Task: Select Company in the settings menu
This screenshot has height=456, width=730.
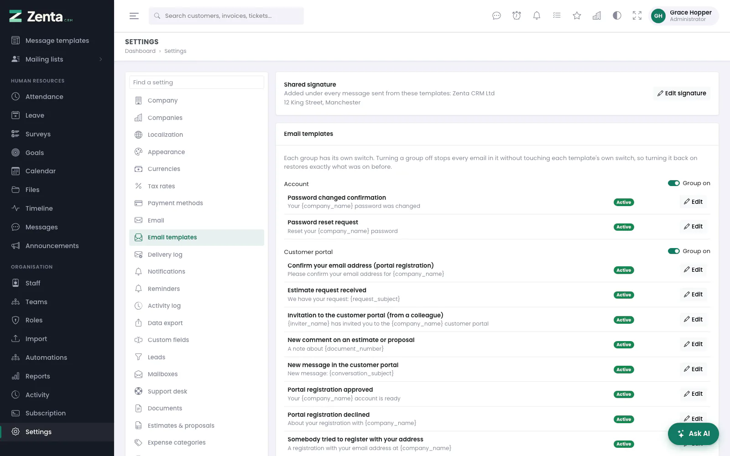Action: click(197, 100)
